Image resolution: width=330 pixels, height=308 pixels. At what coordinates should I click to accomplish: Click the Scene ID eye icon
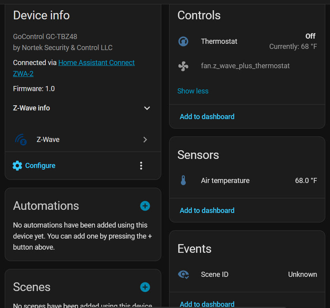coord(183,274)
